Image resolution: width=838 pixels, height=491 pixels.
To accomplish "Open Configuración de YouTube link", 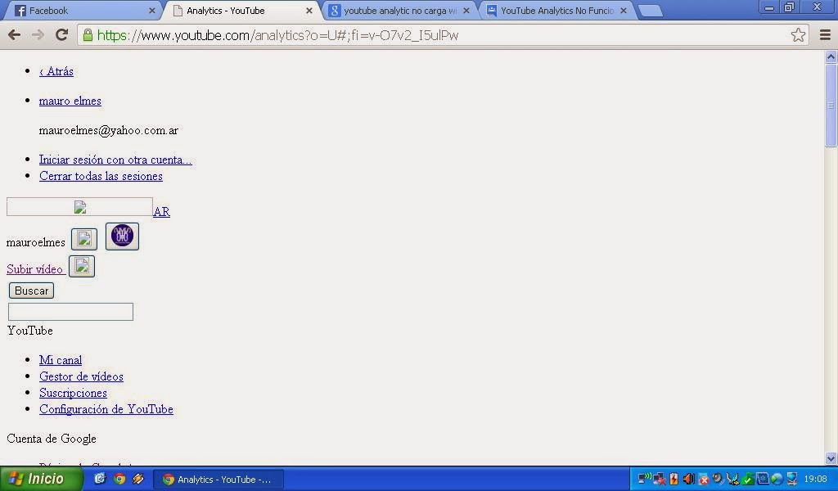I will (106, 408).
